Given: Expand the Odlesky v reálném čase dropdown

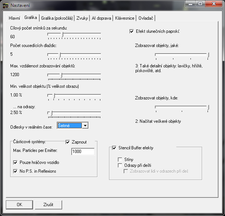Looking at the screenshot, I should (85, 126).
